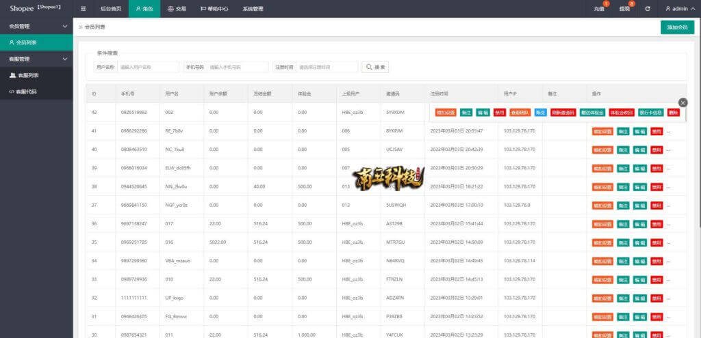Click the blue 账变 button

coord(540,112)
